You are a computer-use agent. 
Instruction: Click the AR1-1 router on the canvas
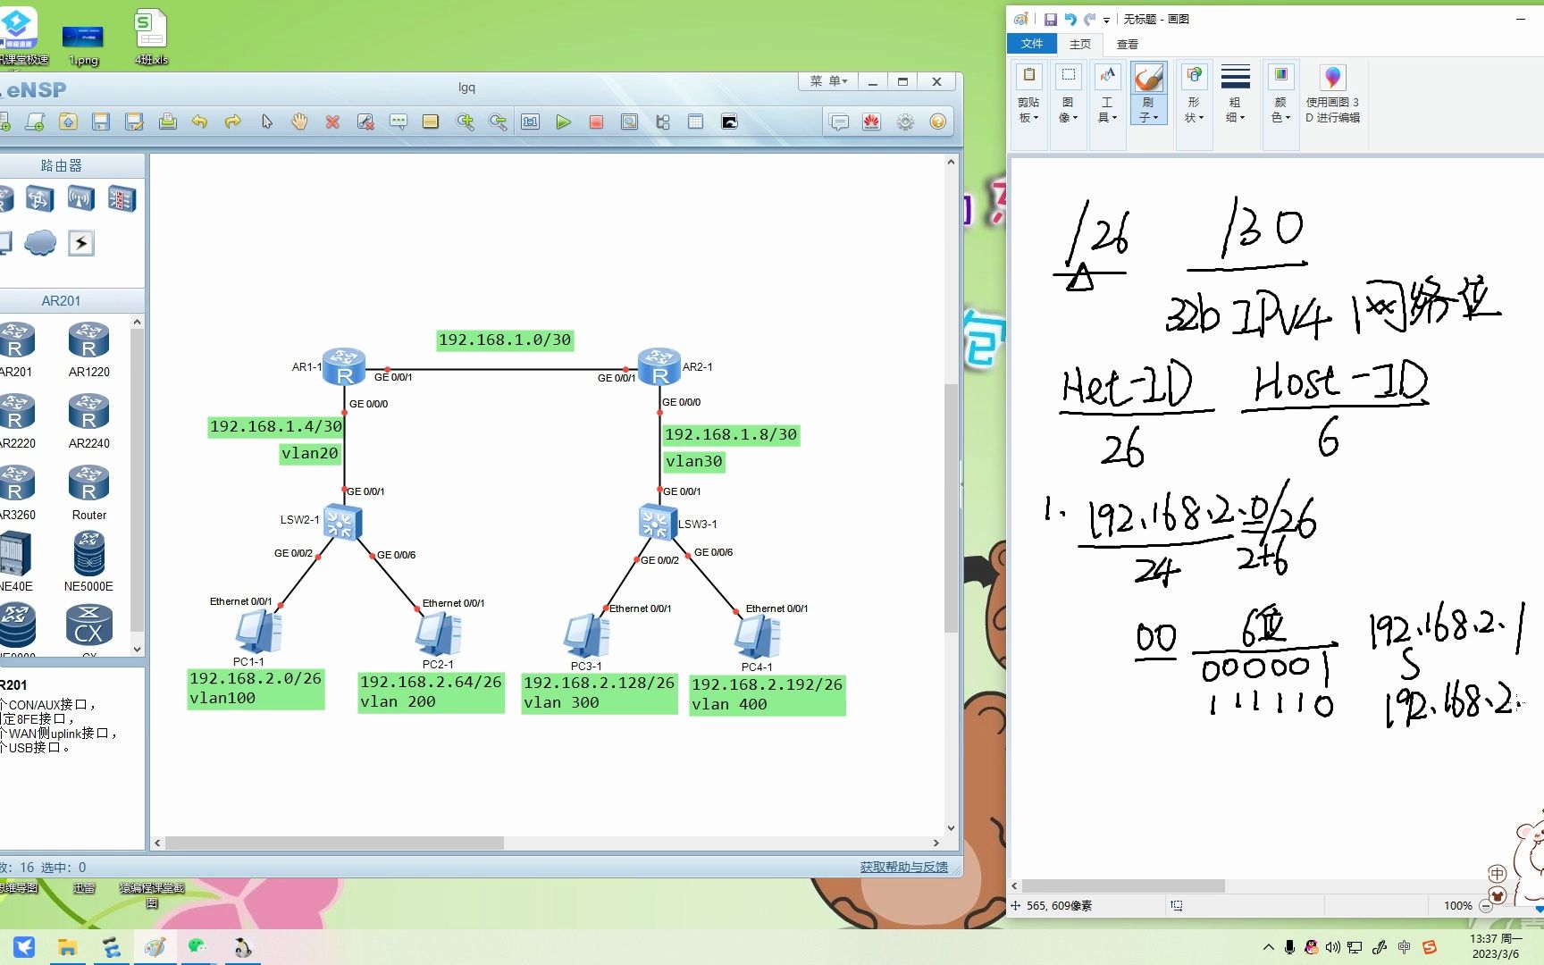[344, 366]
